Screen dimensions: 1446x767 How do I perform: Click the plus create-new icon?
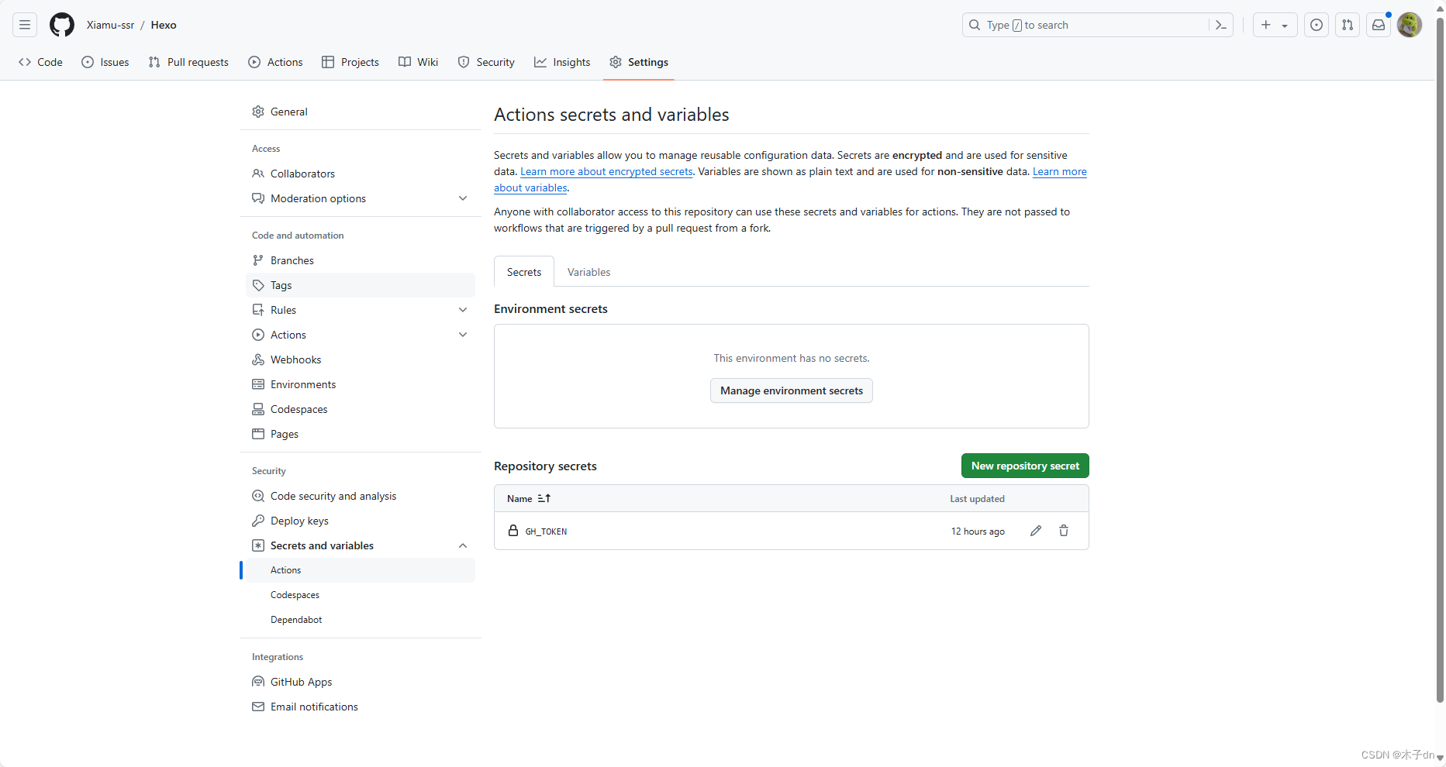(x=1266, y=25)
